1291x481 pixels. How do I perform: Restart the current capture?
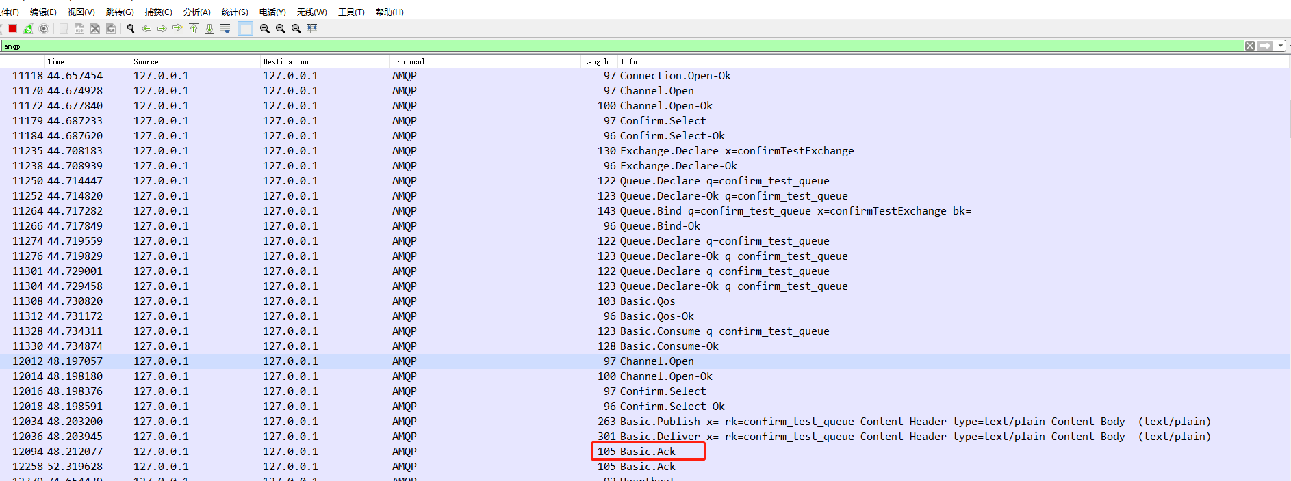click(28, 29)
